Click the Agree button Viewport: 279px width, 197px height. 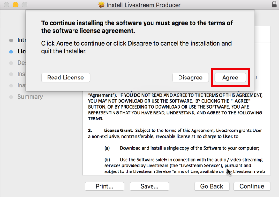[230, 78]
